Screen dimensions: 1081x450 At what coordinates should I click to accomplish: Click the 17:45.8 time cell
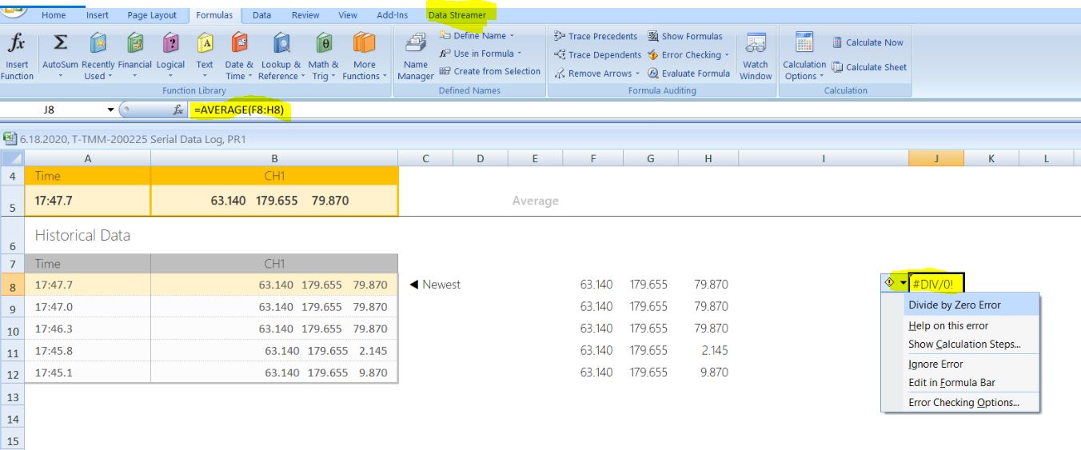coord(88,350)
